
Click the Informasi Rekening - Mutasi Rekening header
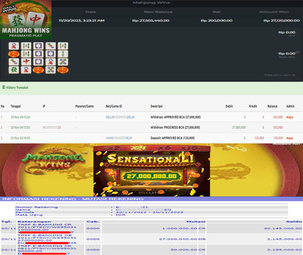click(73, 199)
